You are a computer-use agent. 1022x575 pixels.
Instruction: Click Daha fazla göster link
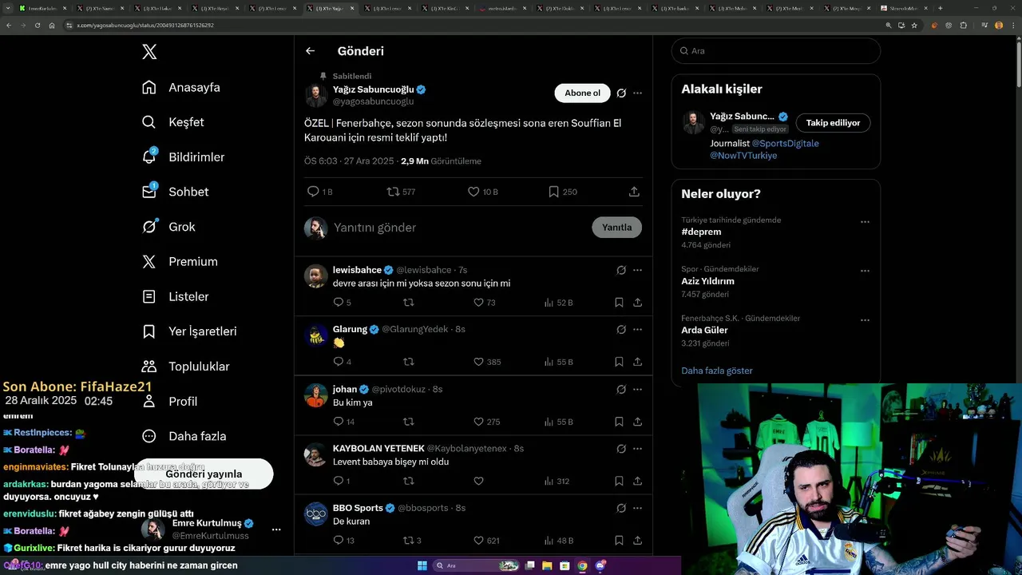point(717,371)
